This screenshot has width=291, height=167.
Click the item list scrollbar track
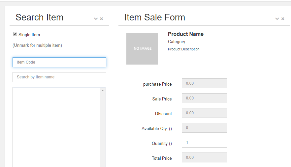tap(103, 130)
